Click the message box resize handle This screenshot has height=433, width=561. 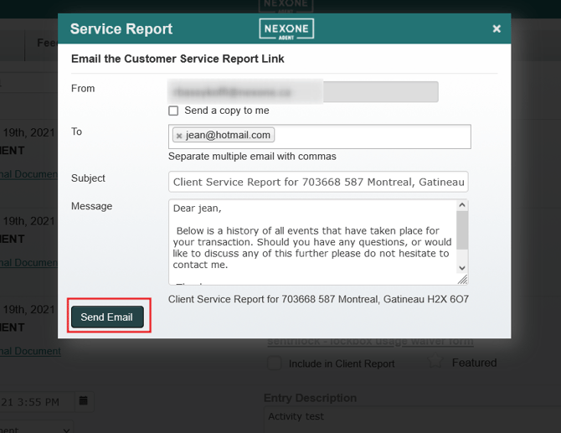point(462,280)
